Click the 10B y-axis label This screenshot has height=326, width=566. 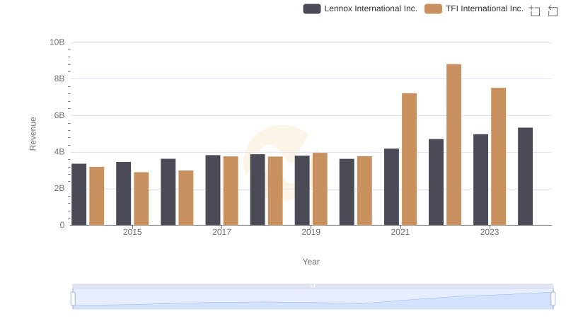(57, 42)
